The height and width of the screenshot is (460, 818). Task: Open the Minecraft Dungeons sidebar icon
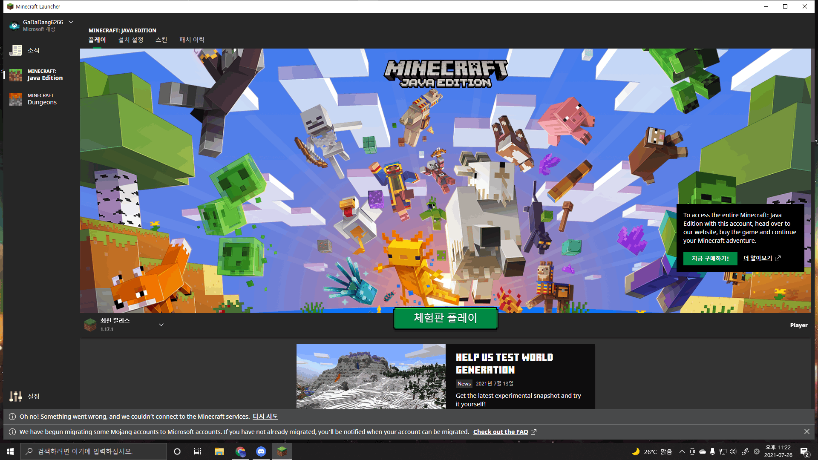[16, 99]
